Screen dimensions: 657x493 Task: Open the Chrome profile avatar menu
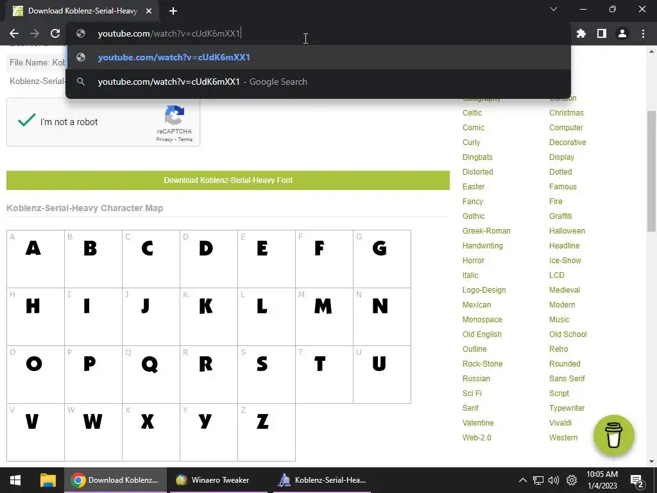click(x=622, y=33)
